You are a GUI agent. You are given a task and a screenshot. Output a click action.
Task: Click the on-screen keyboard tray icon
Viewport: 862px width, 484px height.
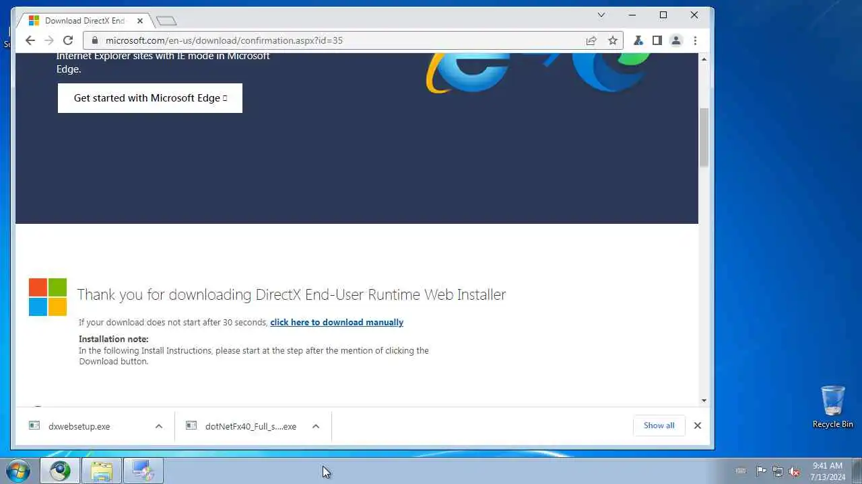click(x=741, y=471)
